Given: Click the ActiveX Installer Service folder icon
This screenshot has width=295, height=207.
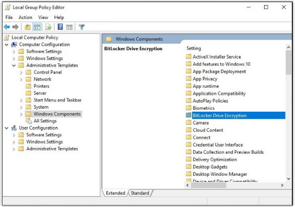Looking at the screenshot, I should (189, 56).
